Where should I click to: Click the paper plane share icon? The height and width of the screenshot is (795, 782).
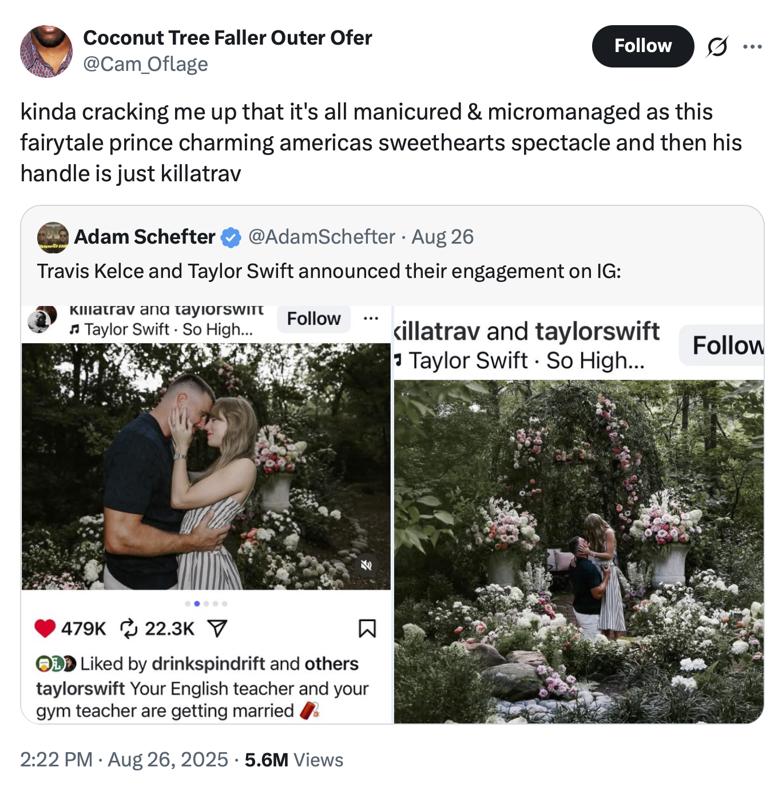tap(217, 628)
